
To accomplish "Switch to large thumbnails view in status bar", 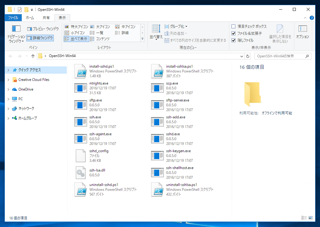I will pyautogui.click(x=311, y=218).
